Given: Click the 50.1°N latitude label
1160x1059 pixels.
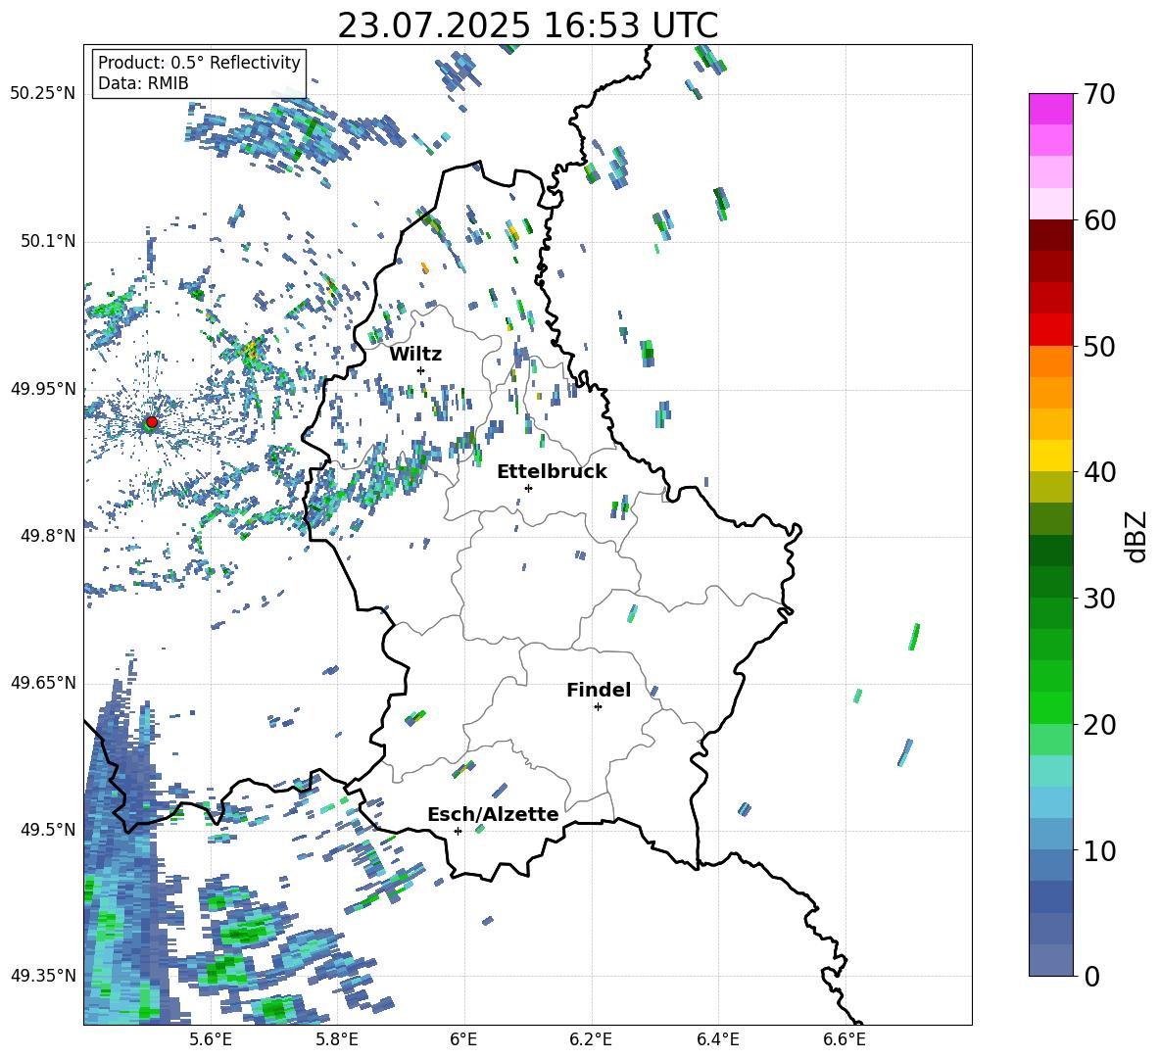Looking at the screenshot, I should [x=47, y=241].
